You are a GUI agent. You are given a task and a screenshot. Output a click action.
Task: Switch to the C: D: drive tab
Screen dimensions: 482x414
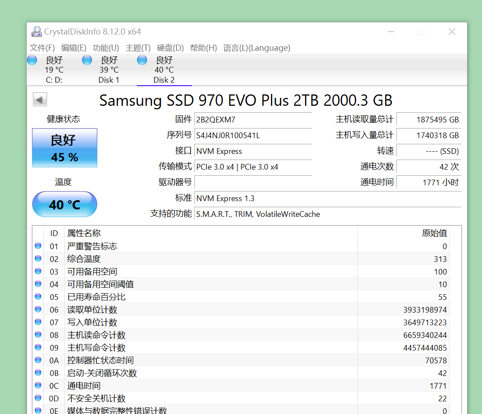click(54, 70)
